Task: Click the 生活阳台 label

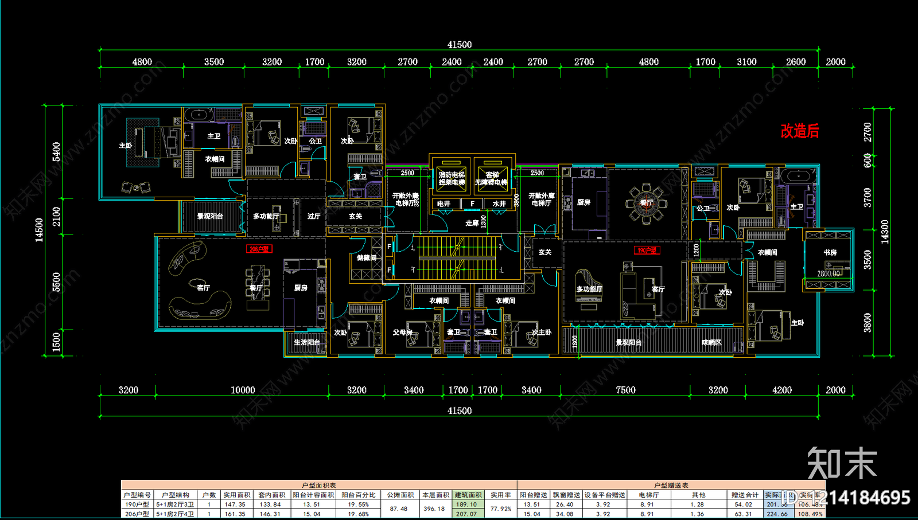Action: (306, 342)
